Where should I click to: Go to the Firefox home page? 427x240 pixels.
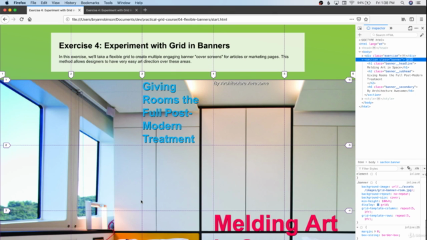[29, 19]
